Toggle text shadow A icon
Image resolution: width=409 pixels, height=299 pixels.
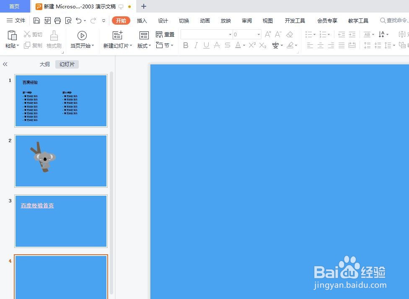point(217,46)
